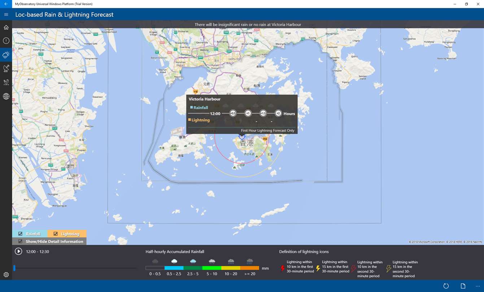This screenshot has height=292, width=484.
Task: Click the Definition of lightning icons heading
Action: [x=304, y=252]
